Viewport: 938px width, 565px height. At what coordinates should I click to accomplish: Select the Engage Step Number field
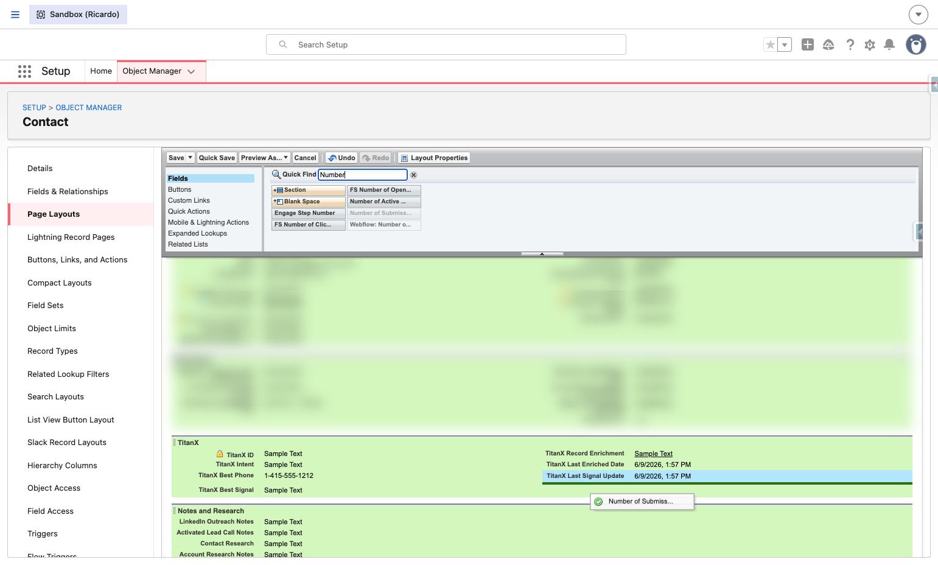[309, 213]
